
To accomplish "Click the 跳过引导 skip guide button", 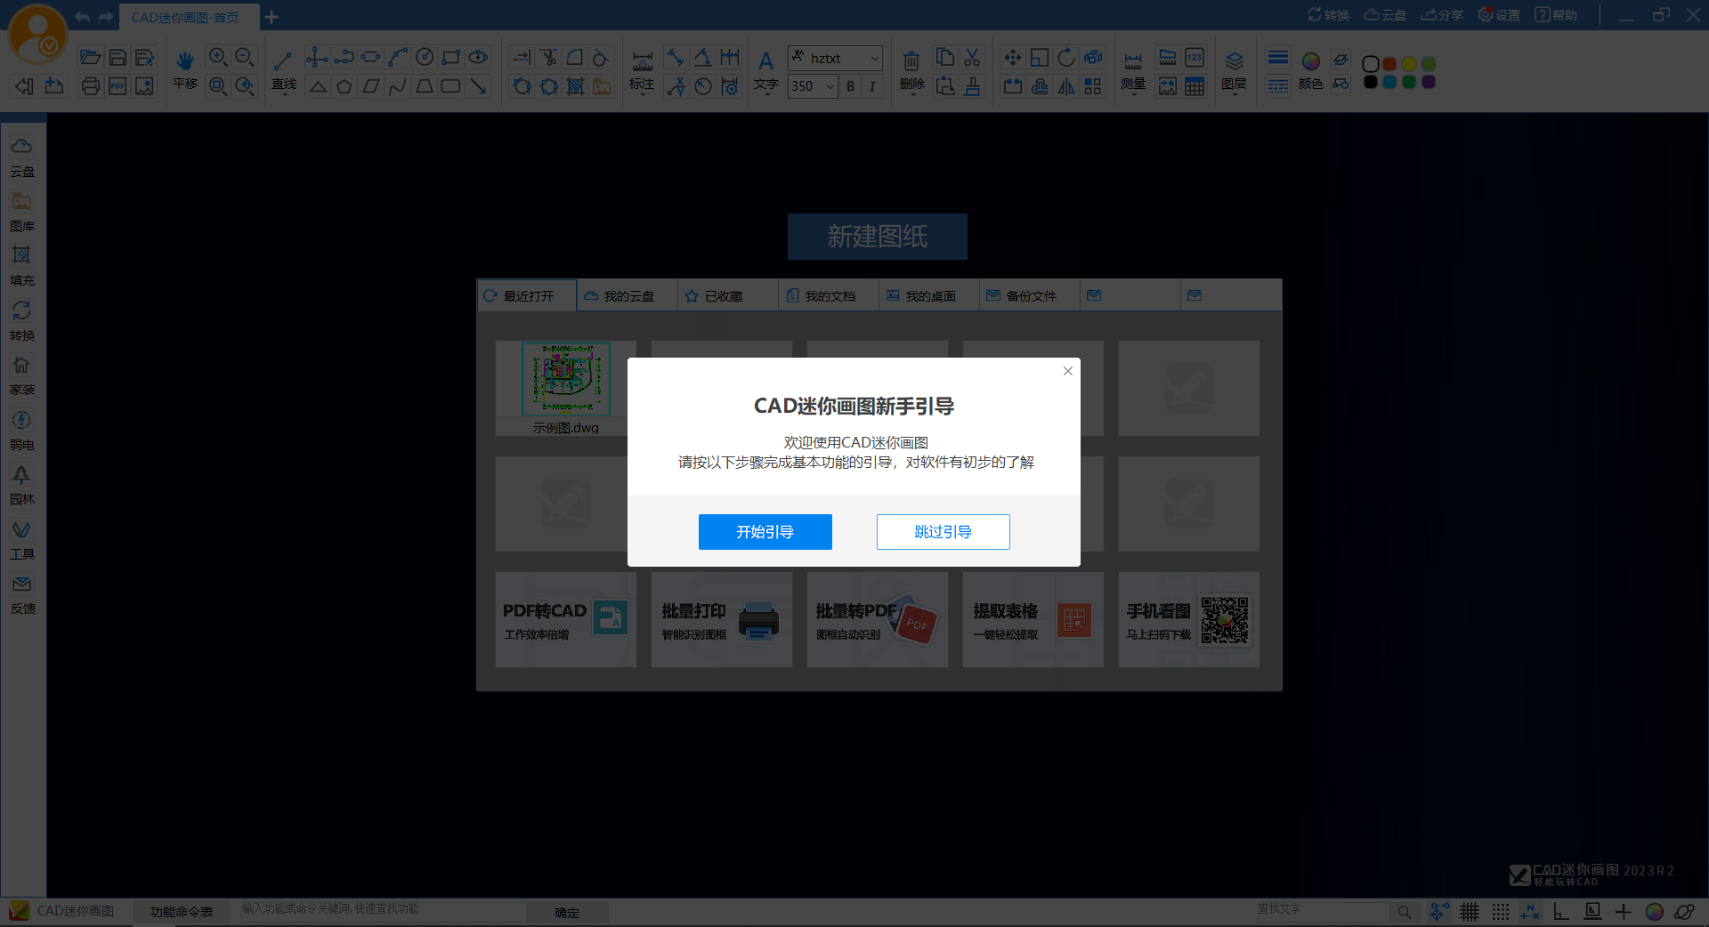I will pyautogui.click(x=943, y=532).
